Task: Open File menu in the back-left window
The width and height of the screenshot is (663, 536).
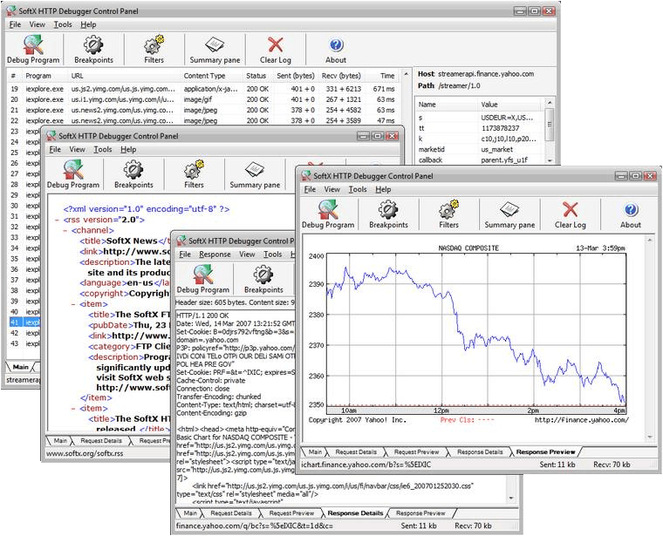Action: pos(15,24)
